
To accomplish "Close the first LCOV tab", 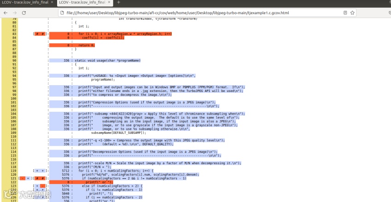I will point(52,2).
